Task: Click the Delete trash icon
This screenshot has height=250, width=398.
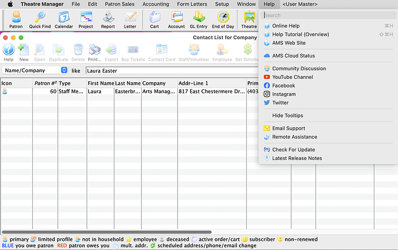Action: click(78, 52)
